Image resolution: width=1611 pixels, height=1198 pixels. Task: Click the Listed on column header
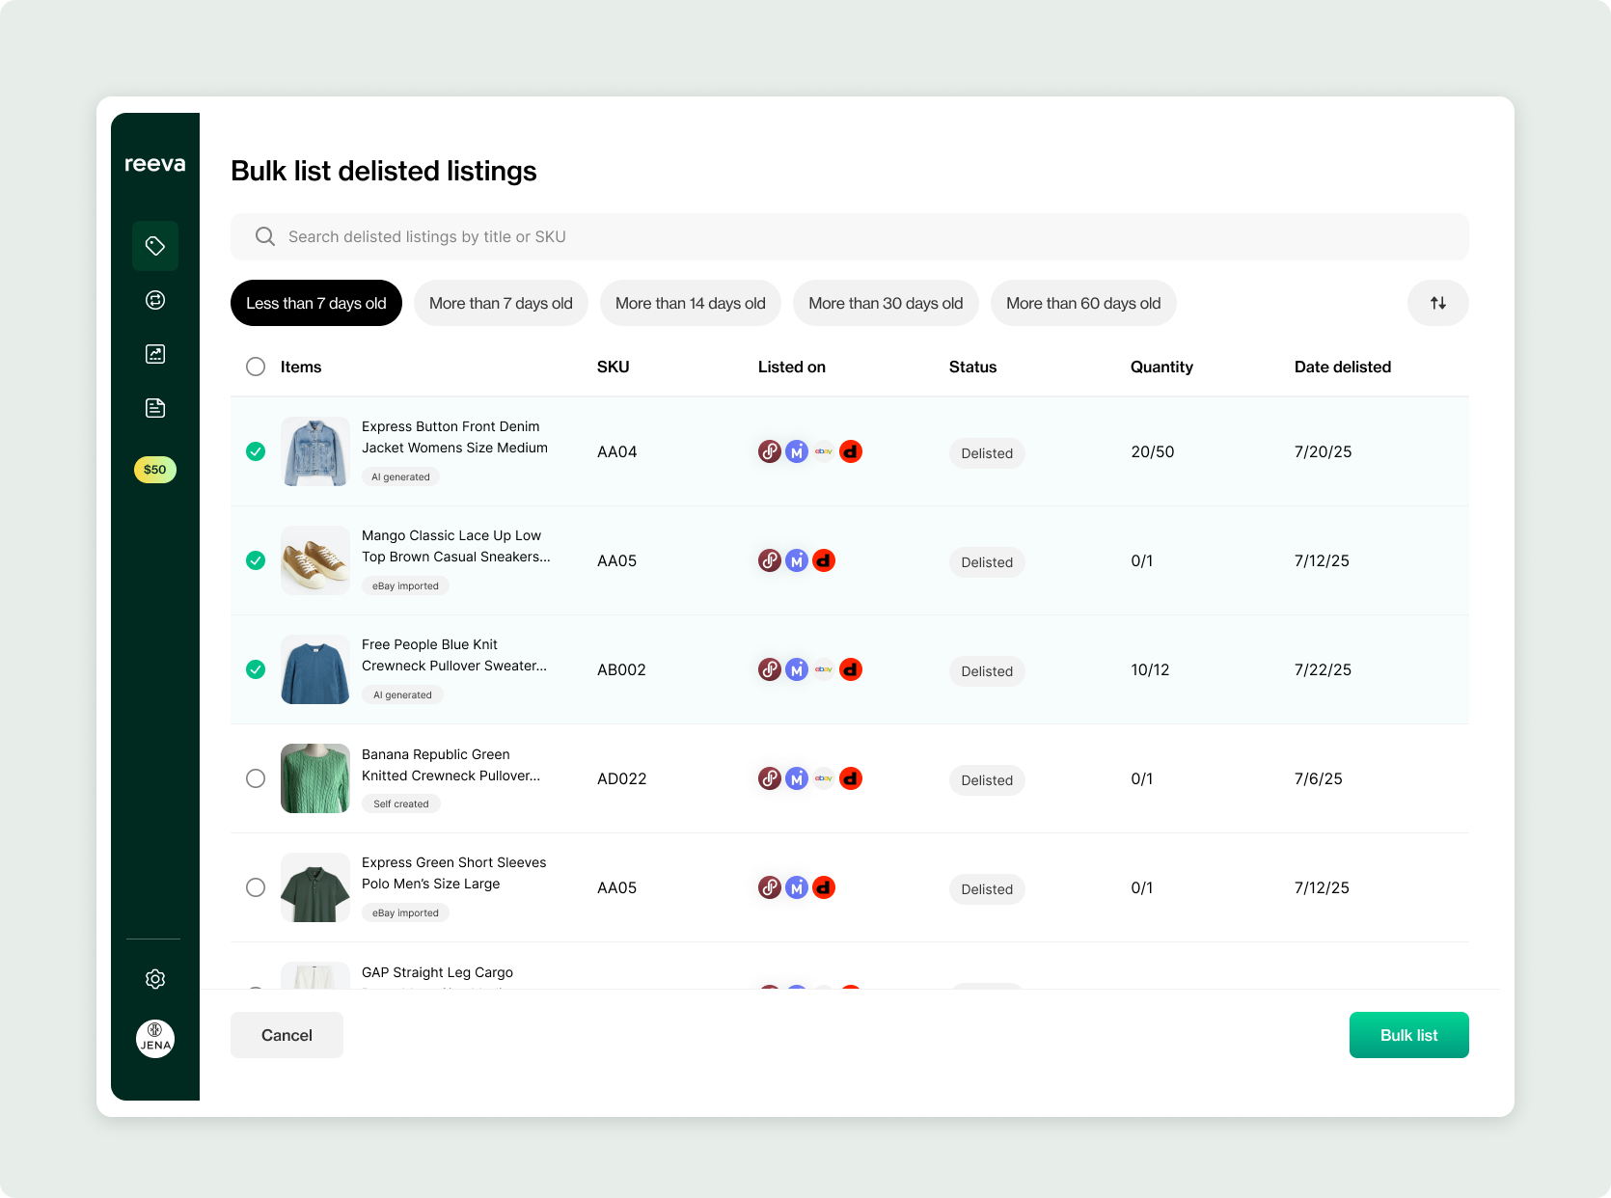792,367
